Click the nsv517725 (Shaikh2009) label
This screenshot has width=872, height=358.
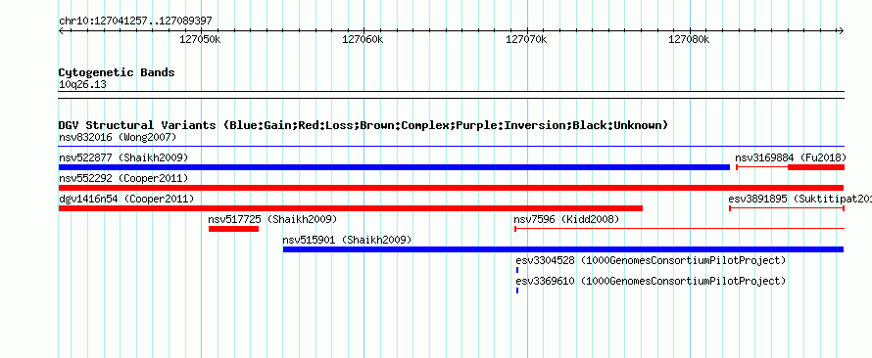pos(272,219)
